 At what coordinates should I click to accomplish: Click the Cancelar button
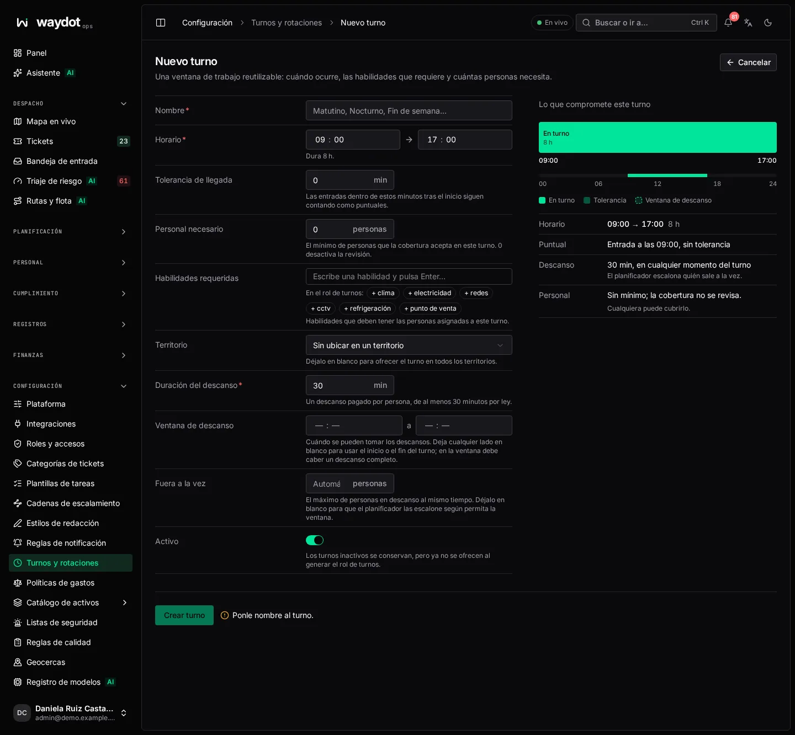[x=748, y=62]
